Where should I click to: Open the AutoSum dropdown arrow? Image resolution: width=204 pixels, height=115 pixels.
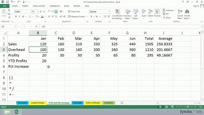click(176, 10)
